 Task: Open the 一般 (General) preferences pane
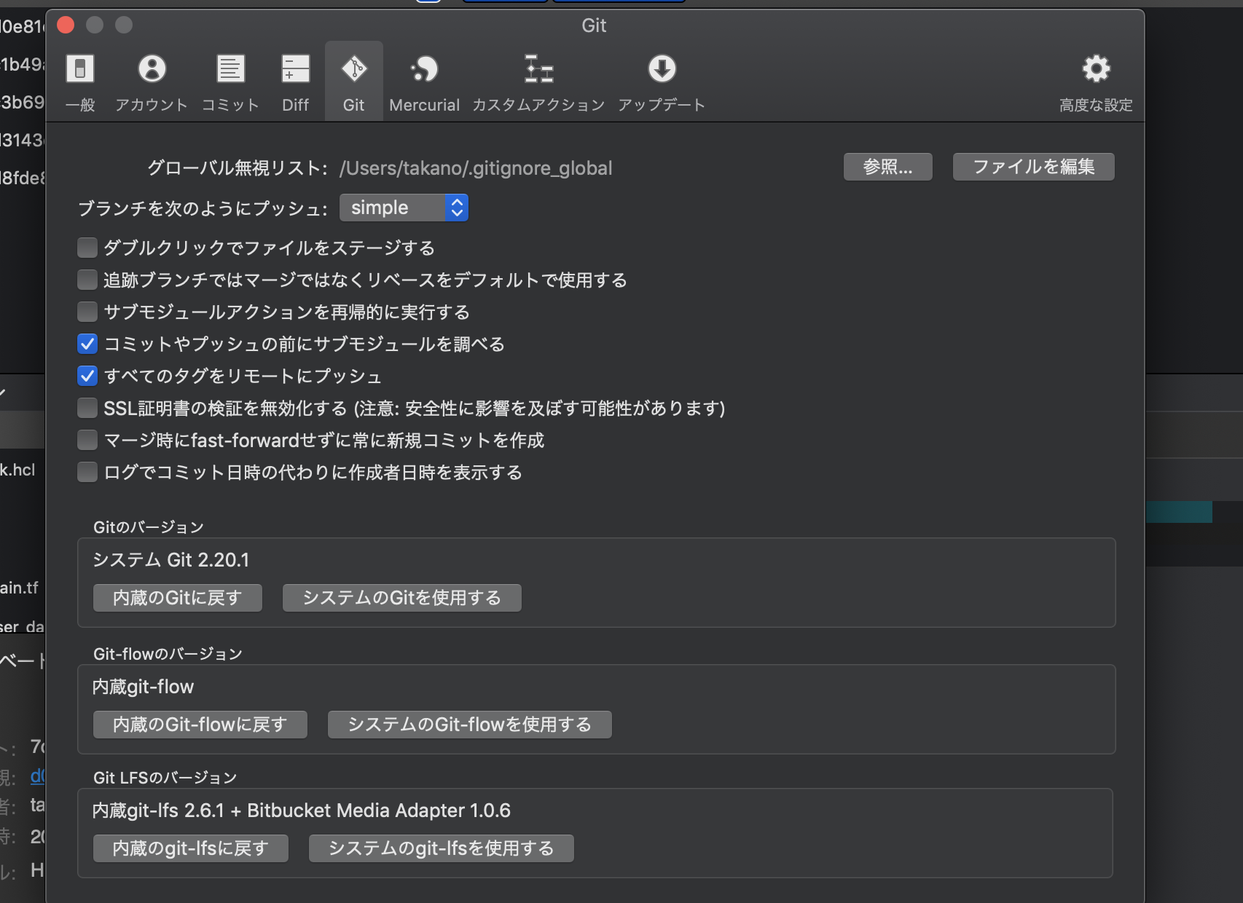79,80
